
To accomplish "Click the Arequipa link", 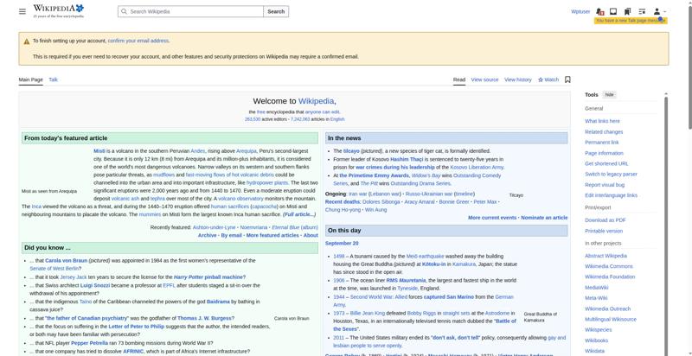I will coord(247,151).
